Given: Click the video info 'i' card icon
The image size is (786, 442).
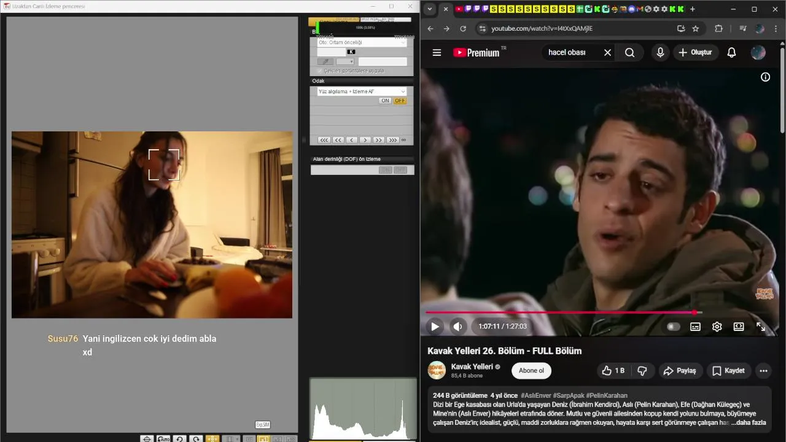Looking at the screenshot, I should [765, 77].
